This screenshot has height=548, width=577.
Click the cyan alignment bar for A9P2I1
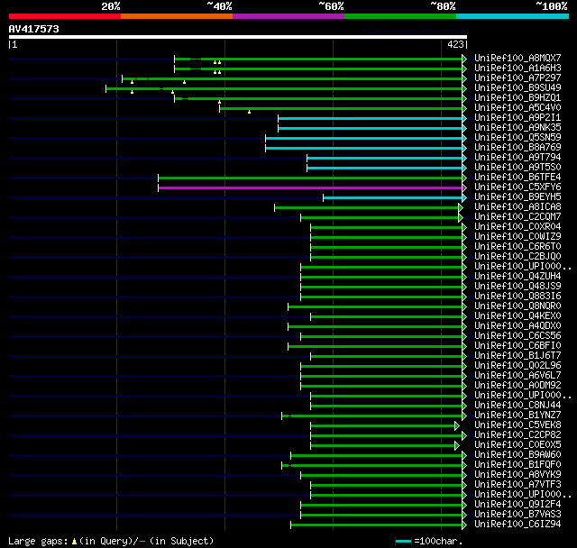[371, 118]
